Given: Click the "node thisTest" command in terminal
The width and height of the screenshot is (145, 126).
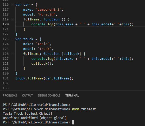Looking at the screenshot, I should [x=84, y=109].
